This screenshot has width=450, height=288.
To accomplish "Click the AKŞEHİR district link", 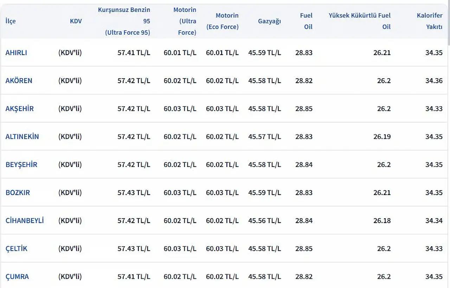I will pos(20,109).
